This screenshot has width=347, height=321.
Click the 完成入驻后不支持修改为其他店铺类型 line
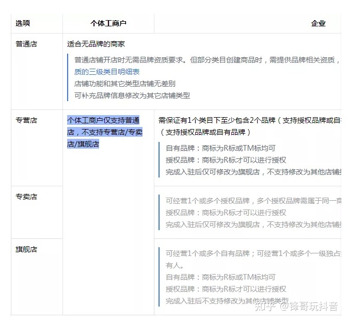227,301
